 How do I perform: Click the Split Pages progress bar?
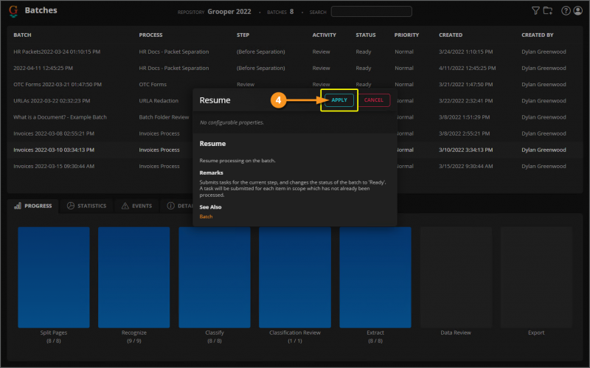point(54,277)
